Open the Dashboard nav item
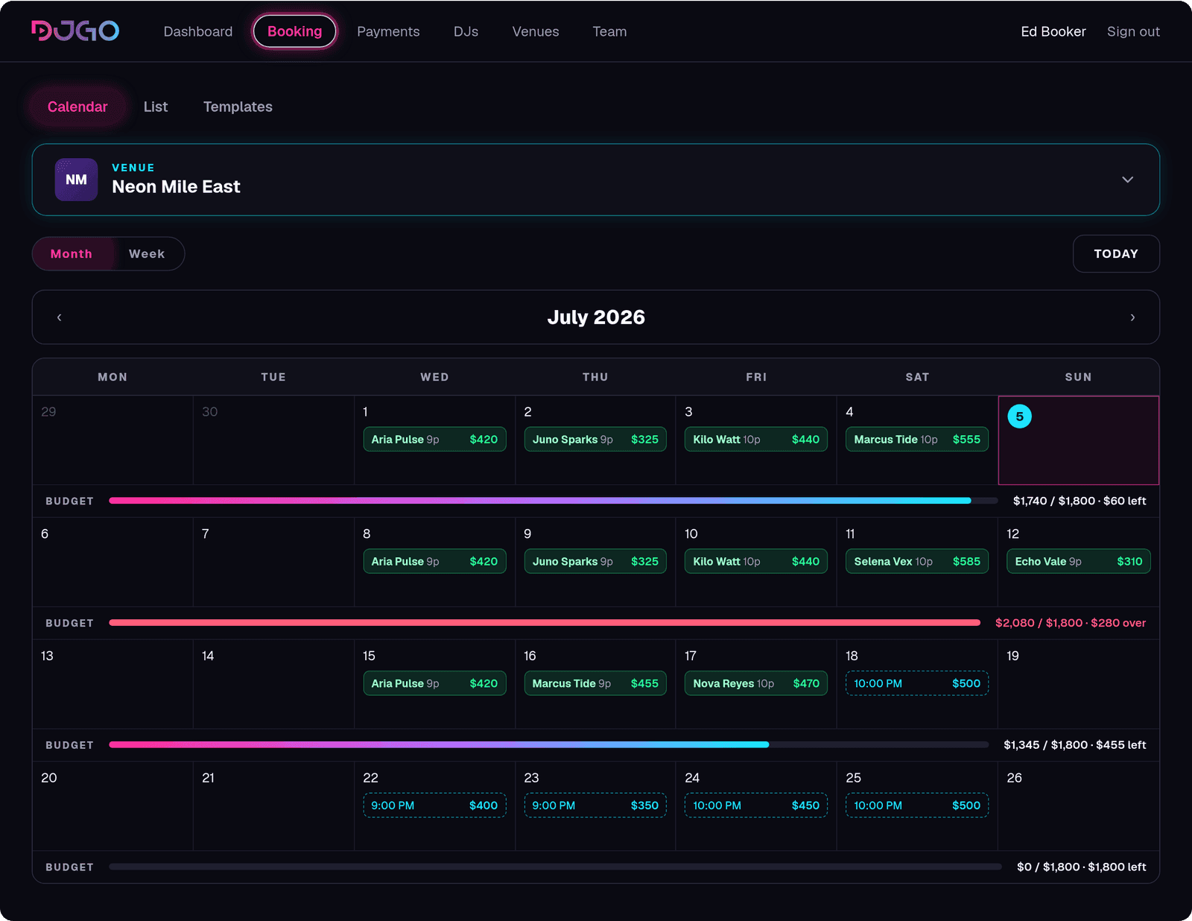 pyautogui.click(x=198, y=31)
